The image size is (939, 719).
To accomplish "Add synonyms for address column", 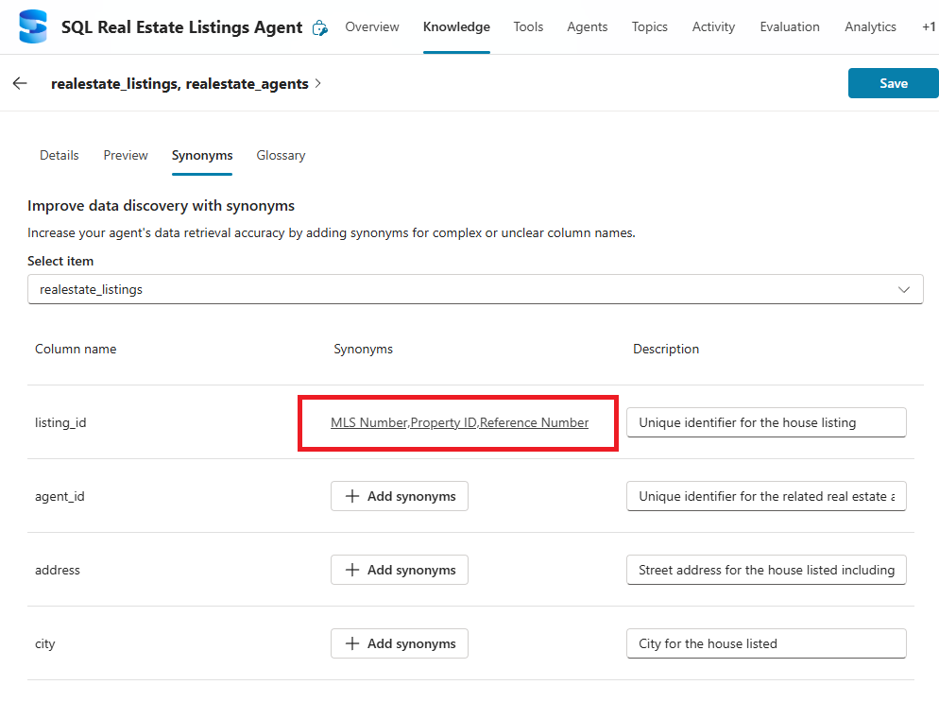I will point(400,570).
